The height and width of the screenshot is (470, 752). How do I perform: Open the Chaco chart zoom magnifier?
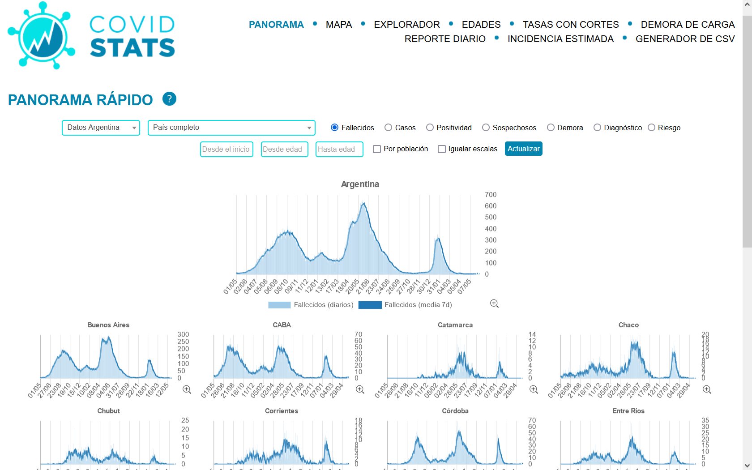(x=707, y=389)
